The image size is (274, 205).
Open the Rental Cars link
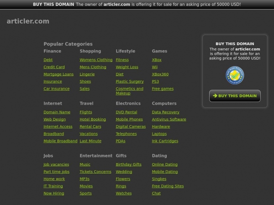(90, 127)
